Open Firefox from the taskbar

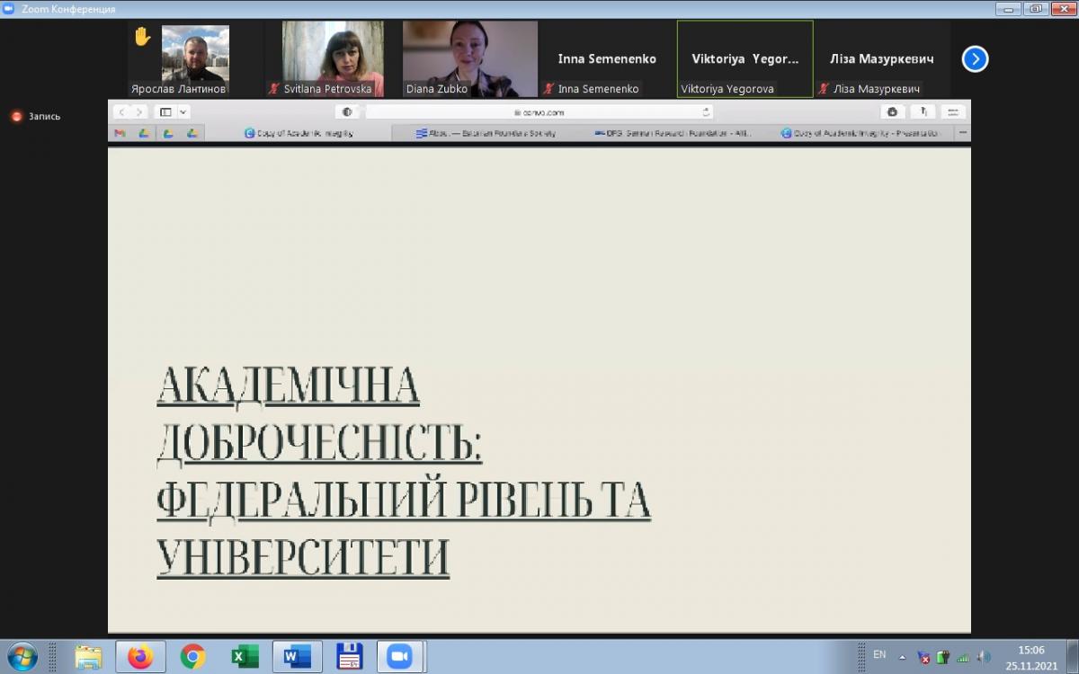140,657
